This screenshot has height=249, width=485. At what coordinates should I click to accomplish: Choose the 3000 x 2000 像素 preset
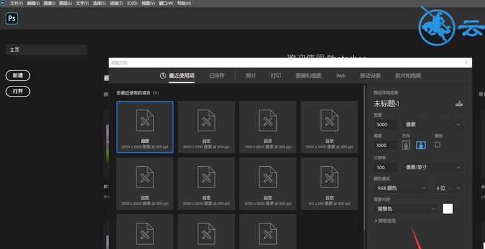click(145, 184)
